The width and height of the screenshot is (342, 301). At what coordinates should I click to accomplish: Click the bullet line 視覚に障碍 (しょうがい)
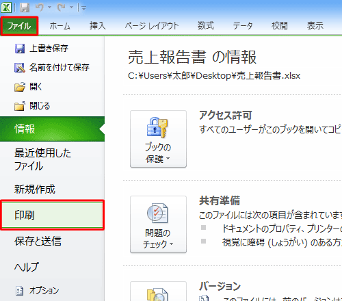[x=282, y=242]
